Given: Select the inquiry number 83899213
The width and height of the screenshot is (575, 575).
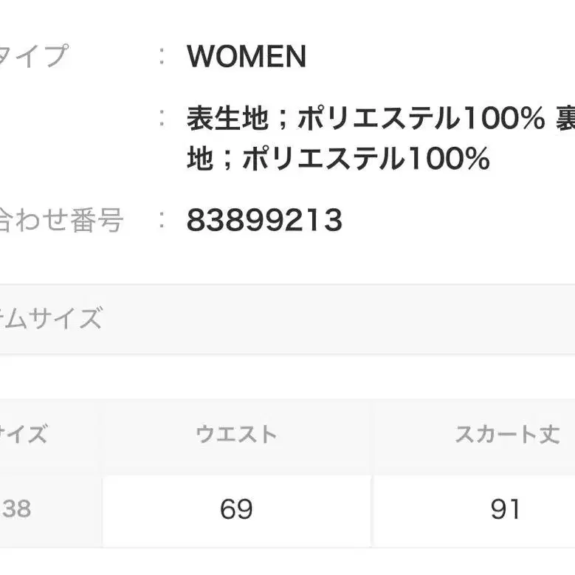Looking at the screenshot, I should click(264, 220).
